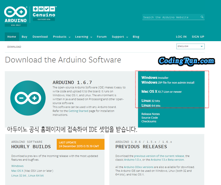Expand the Learning dropdown menu

84,37
